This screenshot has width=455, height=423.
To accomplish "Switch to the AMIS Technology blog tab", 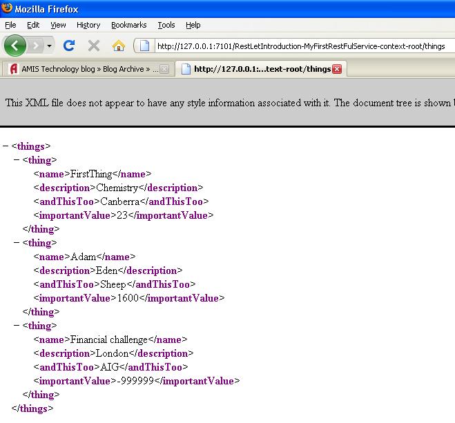I will (83, 69).
